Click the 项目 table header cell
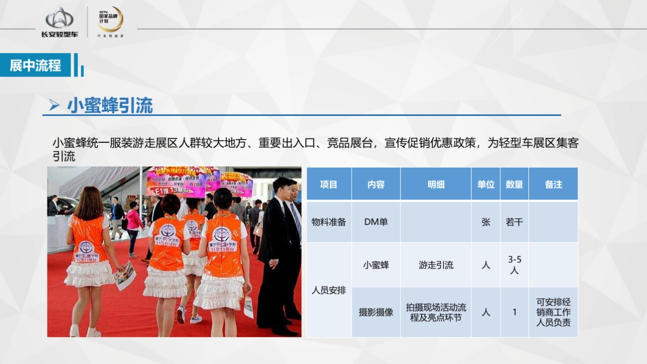Image resolution: width=647 pixels, height=364 pixels. tap(328, 184)
